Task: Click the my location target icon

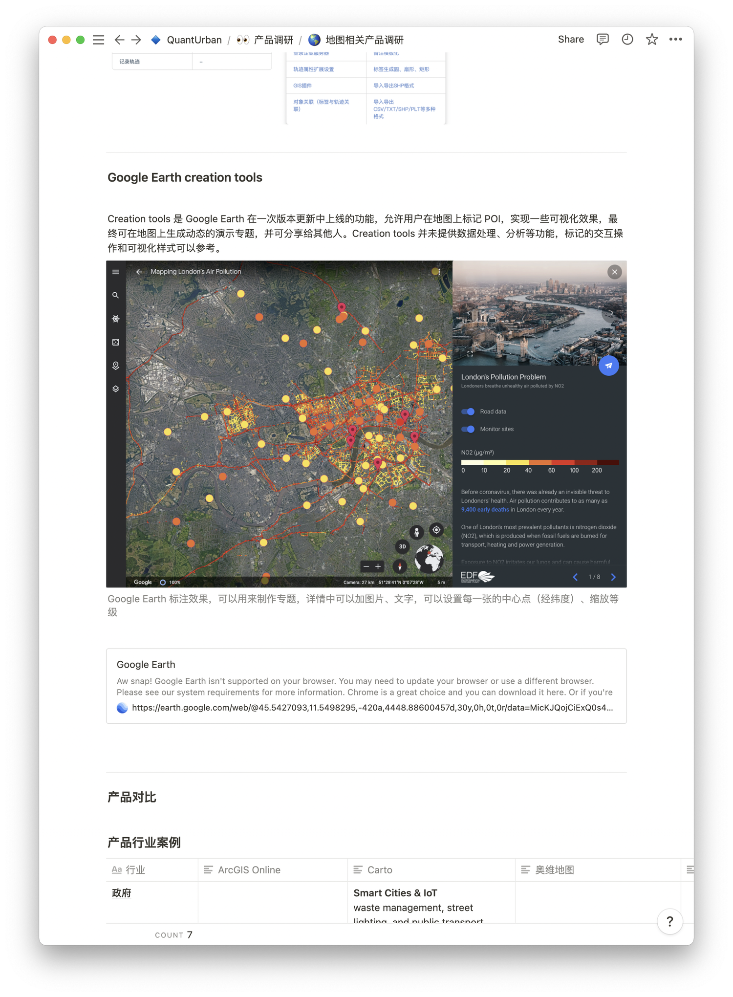Action: (436, 530)
